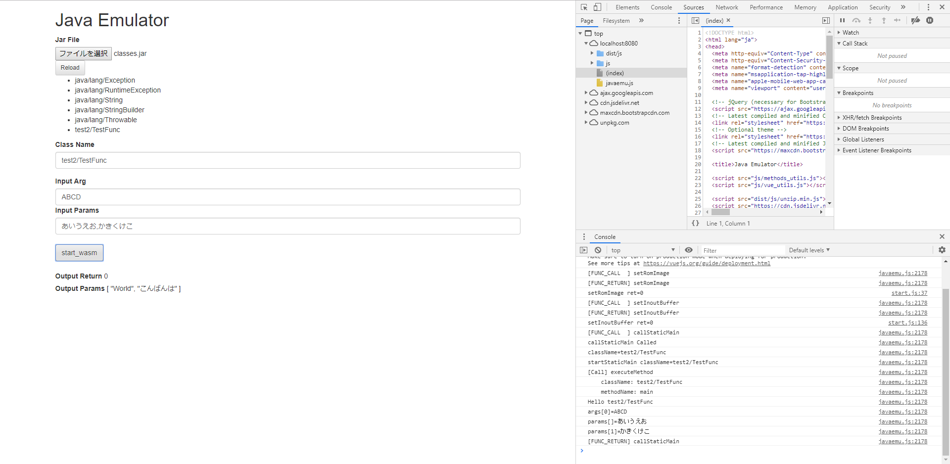Open console settings gear icon
Image resolution: width=950 pixels, height=464 pixels.
click(x=942, y=250)
